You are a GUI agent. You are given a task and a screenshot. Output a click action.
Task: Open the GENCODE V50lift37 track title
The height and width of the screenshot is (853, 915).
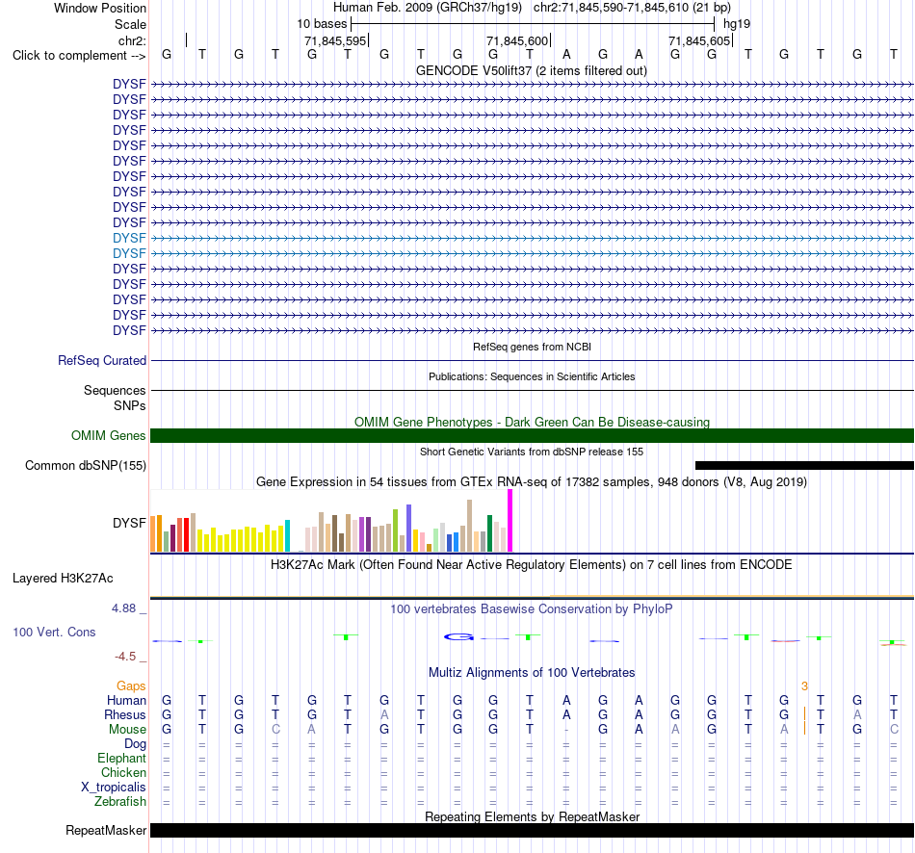coord(531,70)
